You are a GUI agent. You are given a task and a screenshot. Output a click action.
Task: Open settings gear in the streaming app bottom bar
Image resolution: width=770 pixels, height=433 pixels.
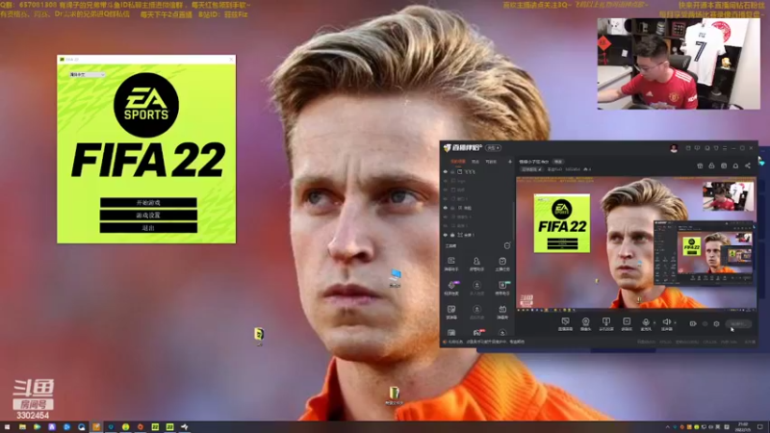coord(716,324)
